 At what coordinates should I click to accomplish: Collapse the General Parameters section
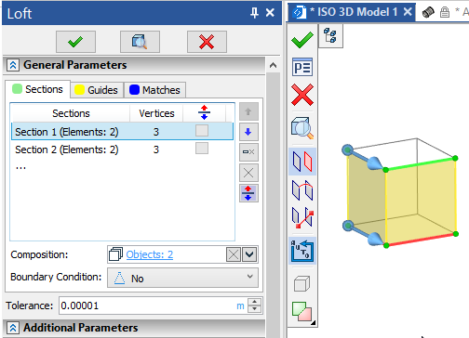(13, 65)
